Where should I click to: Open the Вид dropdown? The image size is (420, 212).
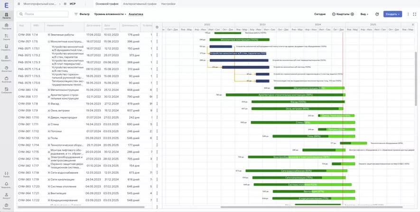pyautogui.click(x=364, y=14)
